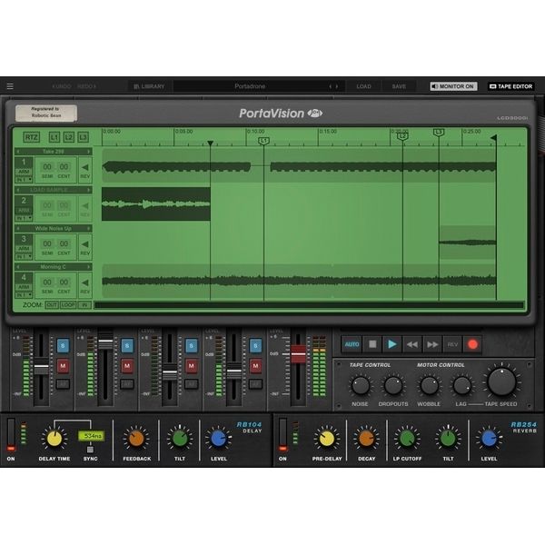
Task: Click the Portadrone preset name field
Action: pyautogui.click(x=250, y=86)
